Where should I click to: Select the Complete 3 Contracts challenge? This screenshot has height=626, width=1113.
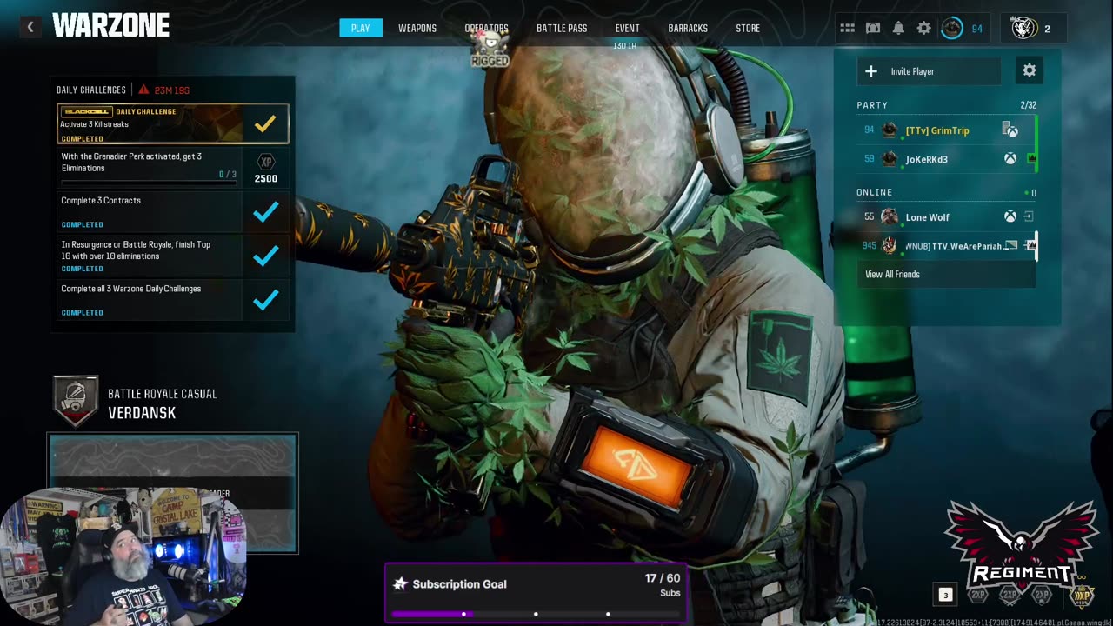tap(173, 211)
